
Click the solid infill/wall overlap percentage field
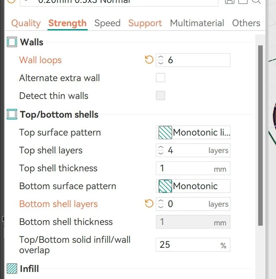[193, 245]
